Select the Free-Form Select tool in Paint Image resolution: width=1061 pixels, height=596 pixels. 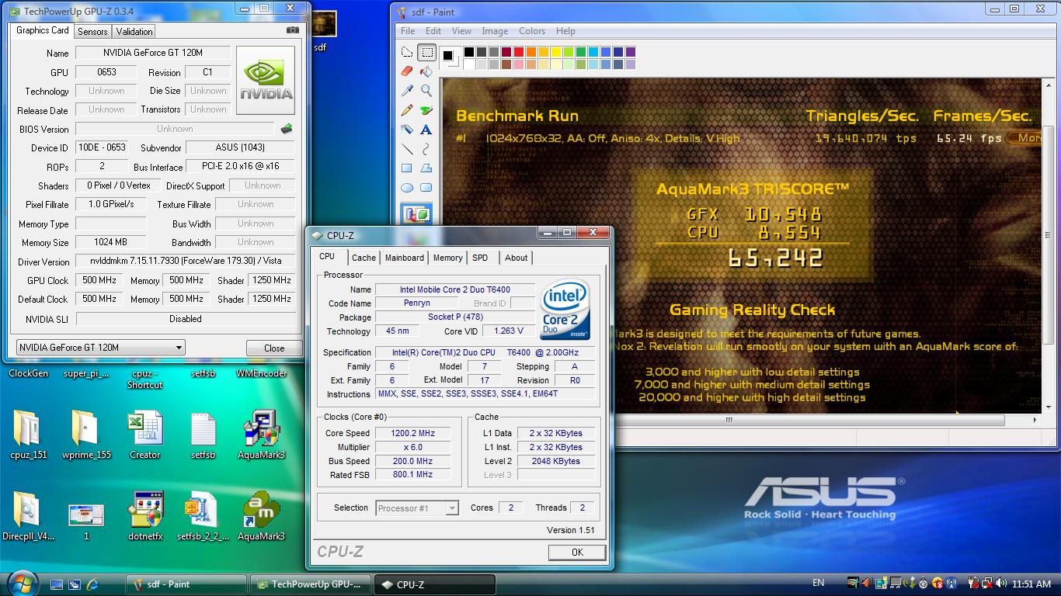(407, 53)
